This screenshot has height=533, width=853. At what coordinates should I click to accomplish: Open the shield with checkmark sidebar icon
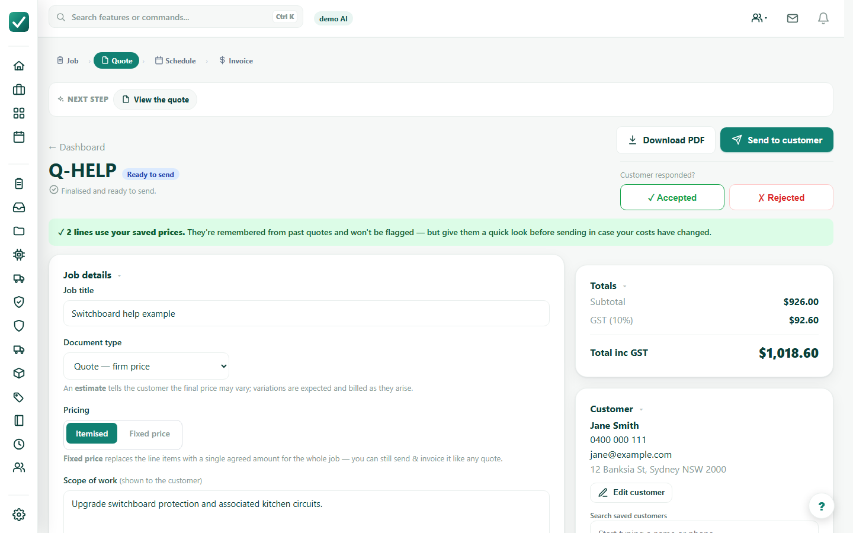[19, 302]
